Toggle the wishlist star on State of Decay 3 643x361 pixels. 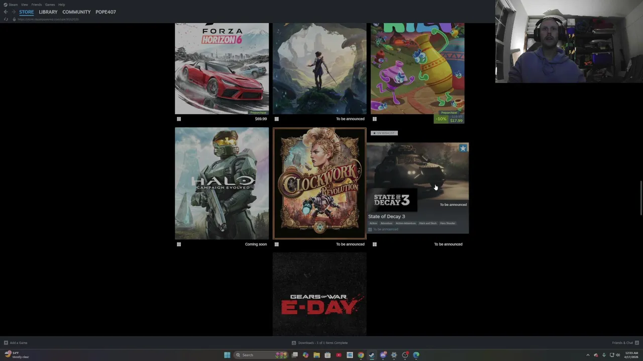[463, 148]
